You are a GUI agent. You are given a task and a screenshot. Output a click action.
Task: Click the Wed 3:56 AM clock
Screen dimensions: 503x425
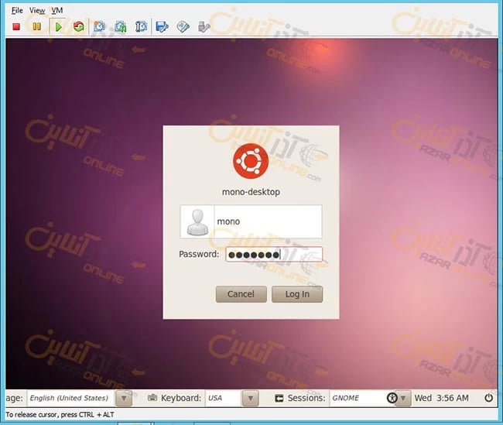(x=441, y=398)
